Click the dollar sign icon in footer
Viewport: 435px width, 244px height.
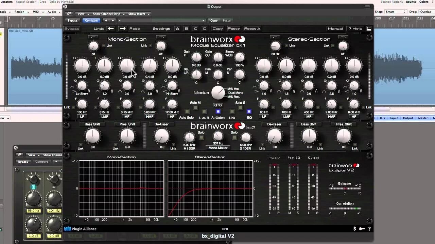(355, 229)
